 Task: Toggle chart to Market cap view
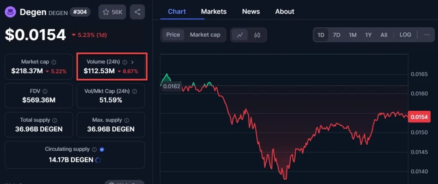(x=205, y=35)
